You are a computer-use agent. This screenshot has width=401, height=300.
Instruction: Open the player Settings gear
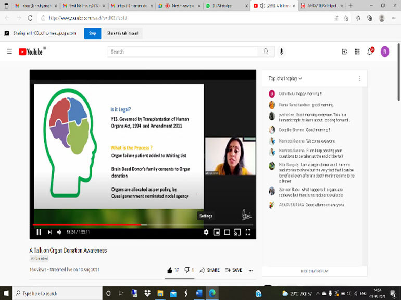click(206, 232)
